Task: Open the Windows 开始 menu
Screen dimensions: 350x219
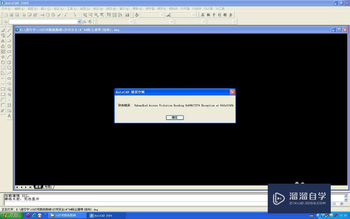Action: (x=12, y=215)
